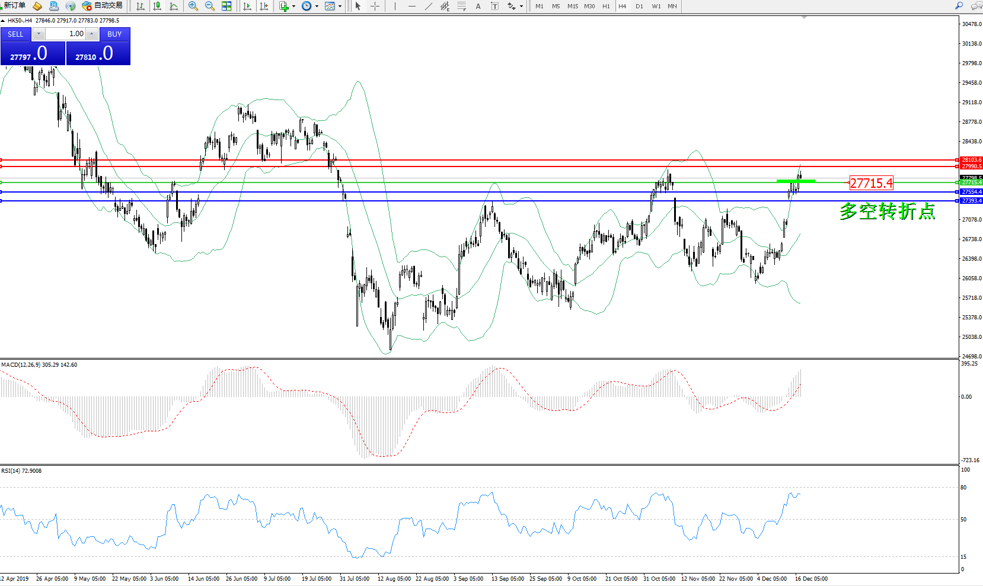Toggle the chart shift button
Viewport: 983px width, 586px height.
pos(264,6)
